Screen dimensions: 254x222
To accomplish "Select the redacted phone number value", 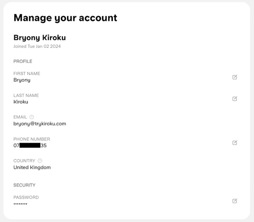I will [x=30, y=145].
